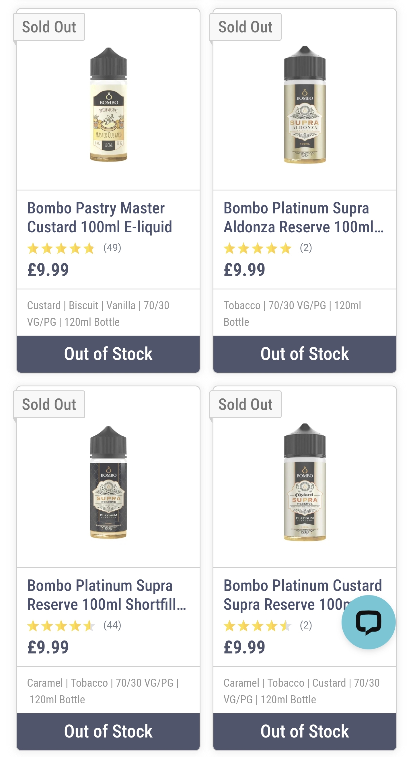Click the star rating with 44 reviews
The height and width of the screenshot is (757, 413).
click(x=61, y=626)
